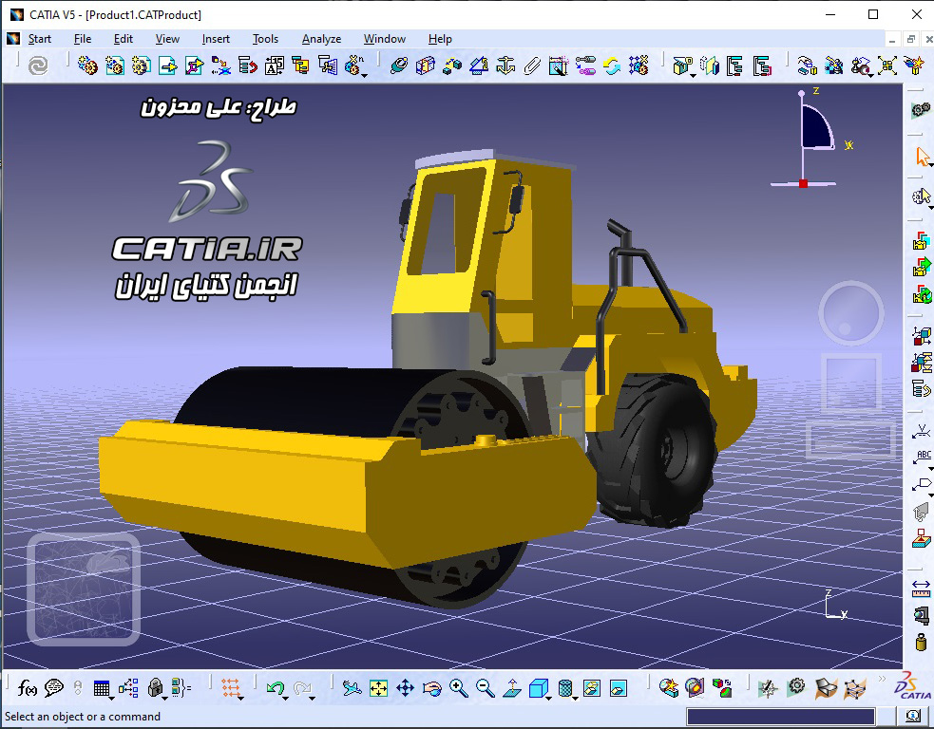934x729 pixels.
Task: Click the Normal View icon
Action: tap(512, 688)
